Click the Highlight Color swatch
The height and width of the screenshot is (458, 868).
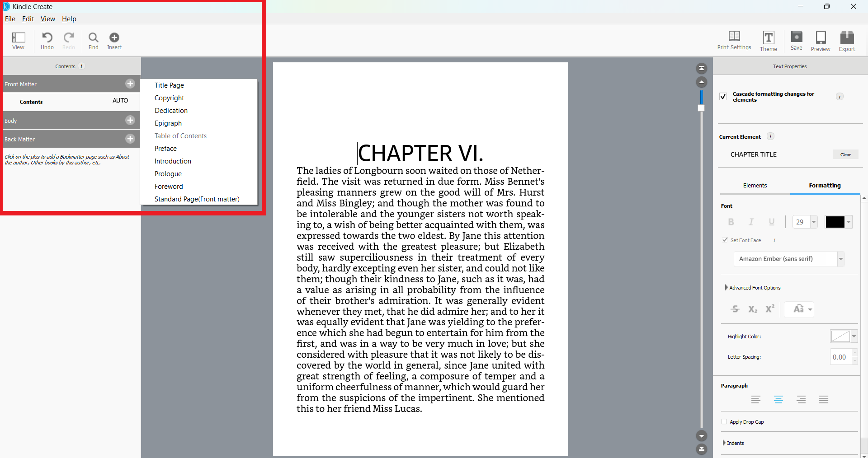coord(840,336)
